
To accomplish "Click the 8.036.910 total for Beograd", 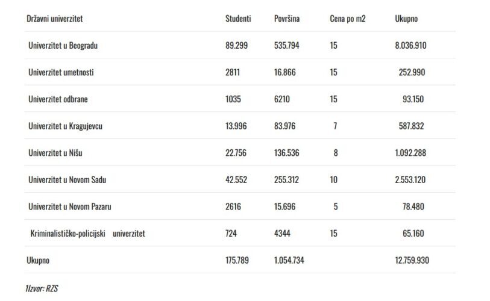I will point(412,46).
